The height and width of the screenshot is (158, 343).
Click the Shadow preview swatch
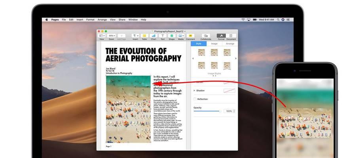229,90
